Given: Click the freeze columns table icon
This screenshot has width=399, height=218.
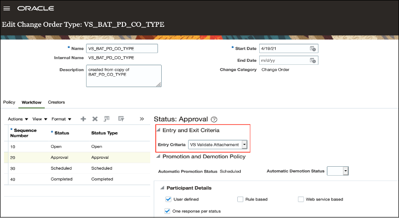Looking at the screenshot, I should coord(107,118).
